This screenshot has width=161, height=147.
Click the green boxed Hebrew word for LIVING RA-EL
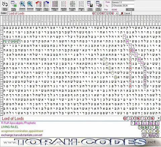tap(149, 127)
